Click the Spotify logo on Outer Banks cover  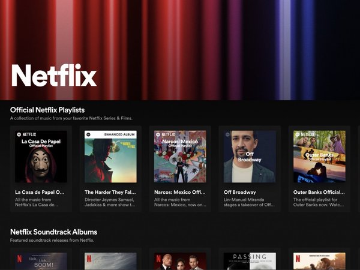[x=297, y=135]
